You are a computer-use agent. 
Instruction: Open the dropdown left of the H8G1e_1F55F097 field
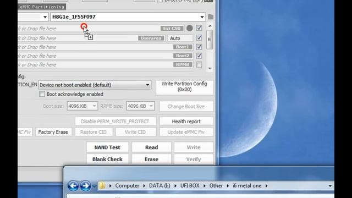point(45,17)
